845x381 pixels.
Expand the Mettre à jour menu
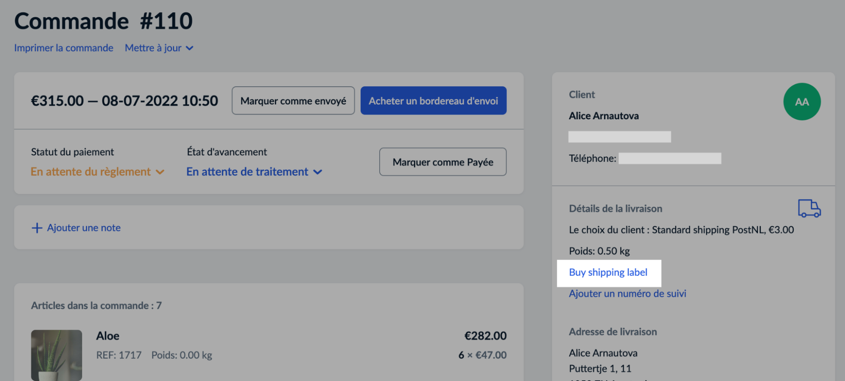153,48
